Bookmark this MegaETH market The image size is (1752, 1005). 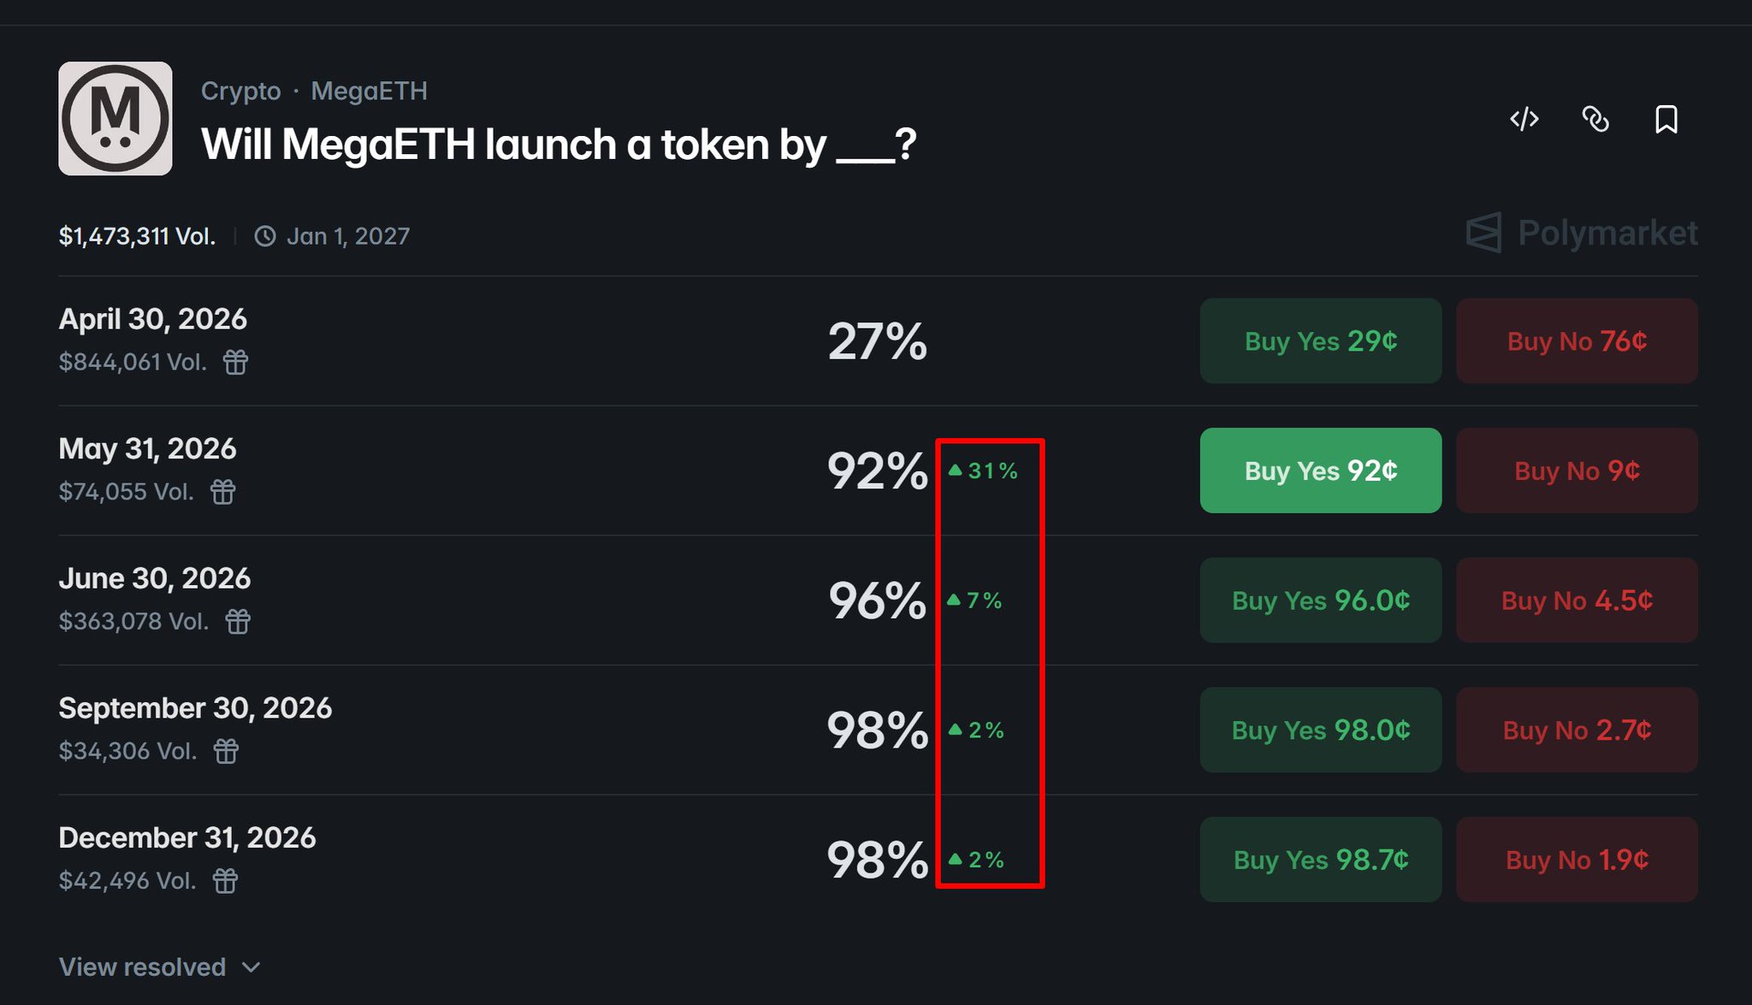pyautogui.click(x=1666, y=119)
